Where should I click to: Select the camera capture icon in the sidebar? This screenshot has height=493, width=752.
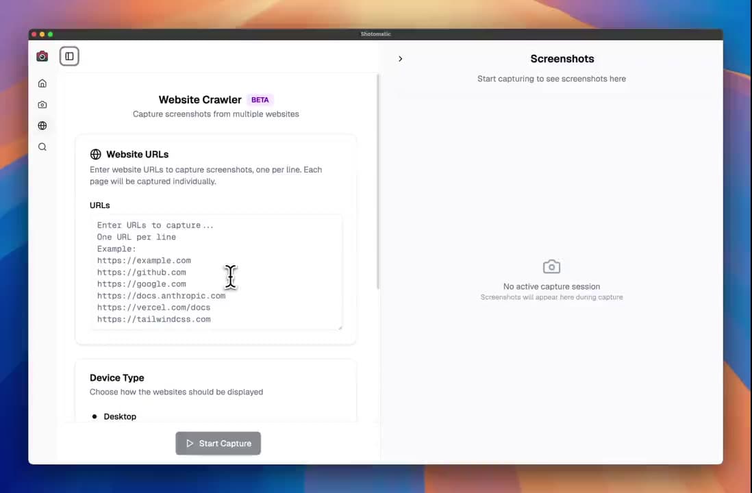42,104
